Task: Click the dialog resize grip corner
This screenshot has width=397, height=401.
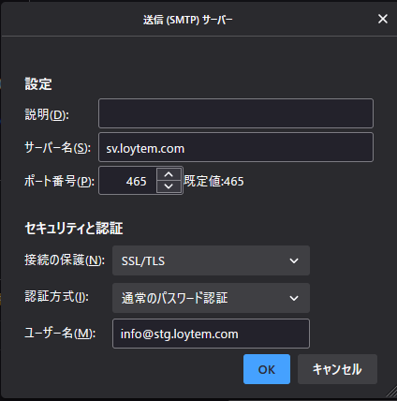Action: point(390,392)
